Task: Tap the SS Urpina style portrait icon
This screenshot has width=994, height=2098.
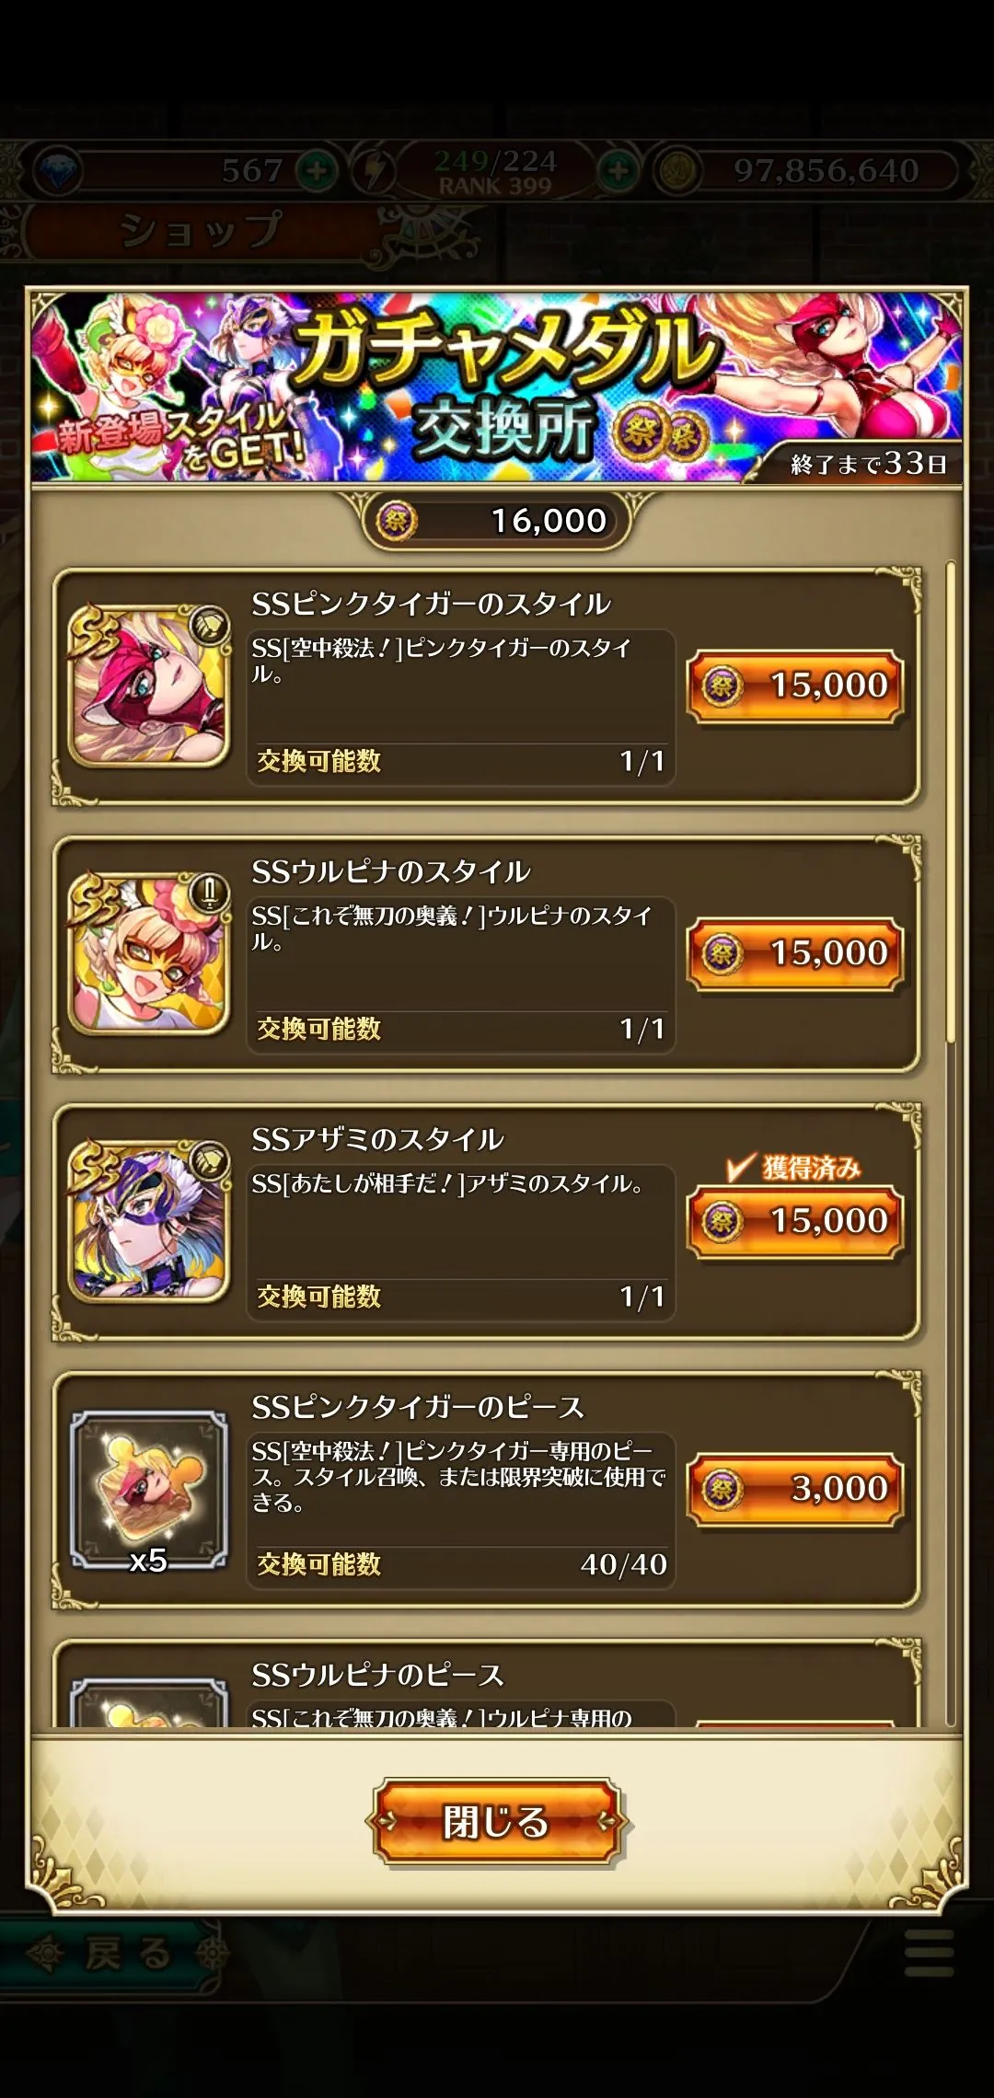Action: coord(149,952)
